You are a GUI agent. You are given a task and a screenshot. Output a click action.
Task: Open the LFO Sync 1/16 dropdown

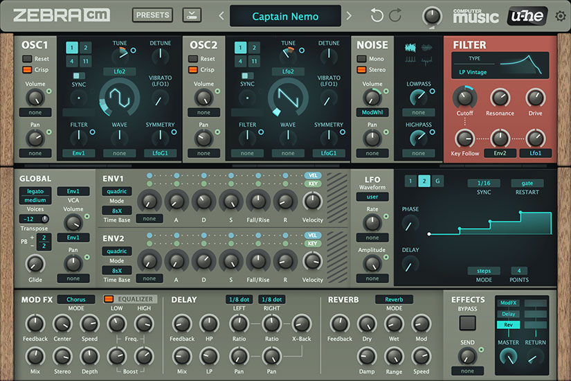click(484, 183)
